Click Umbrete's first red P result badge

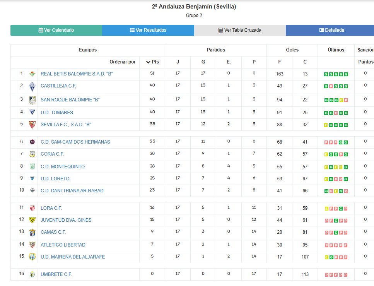coord(326,275)
